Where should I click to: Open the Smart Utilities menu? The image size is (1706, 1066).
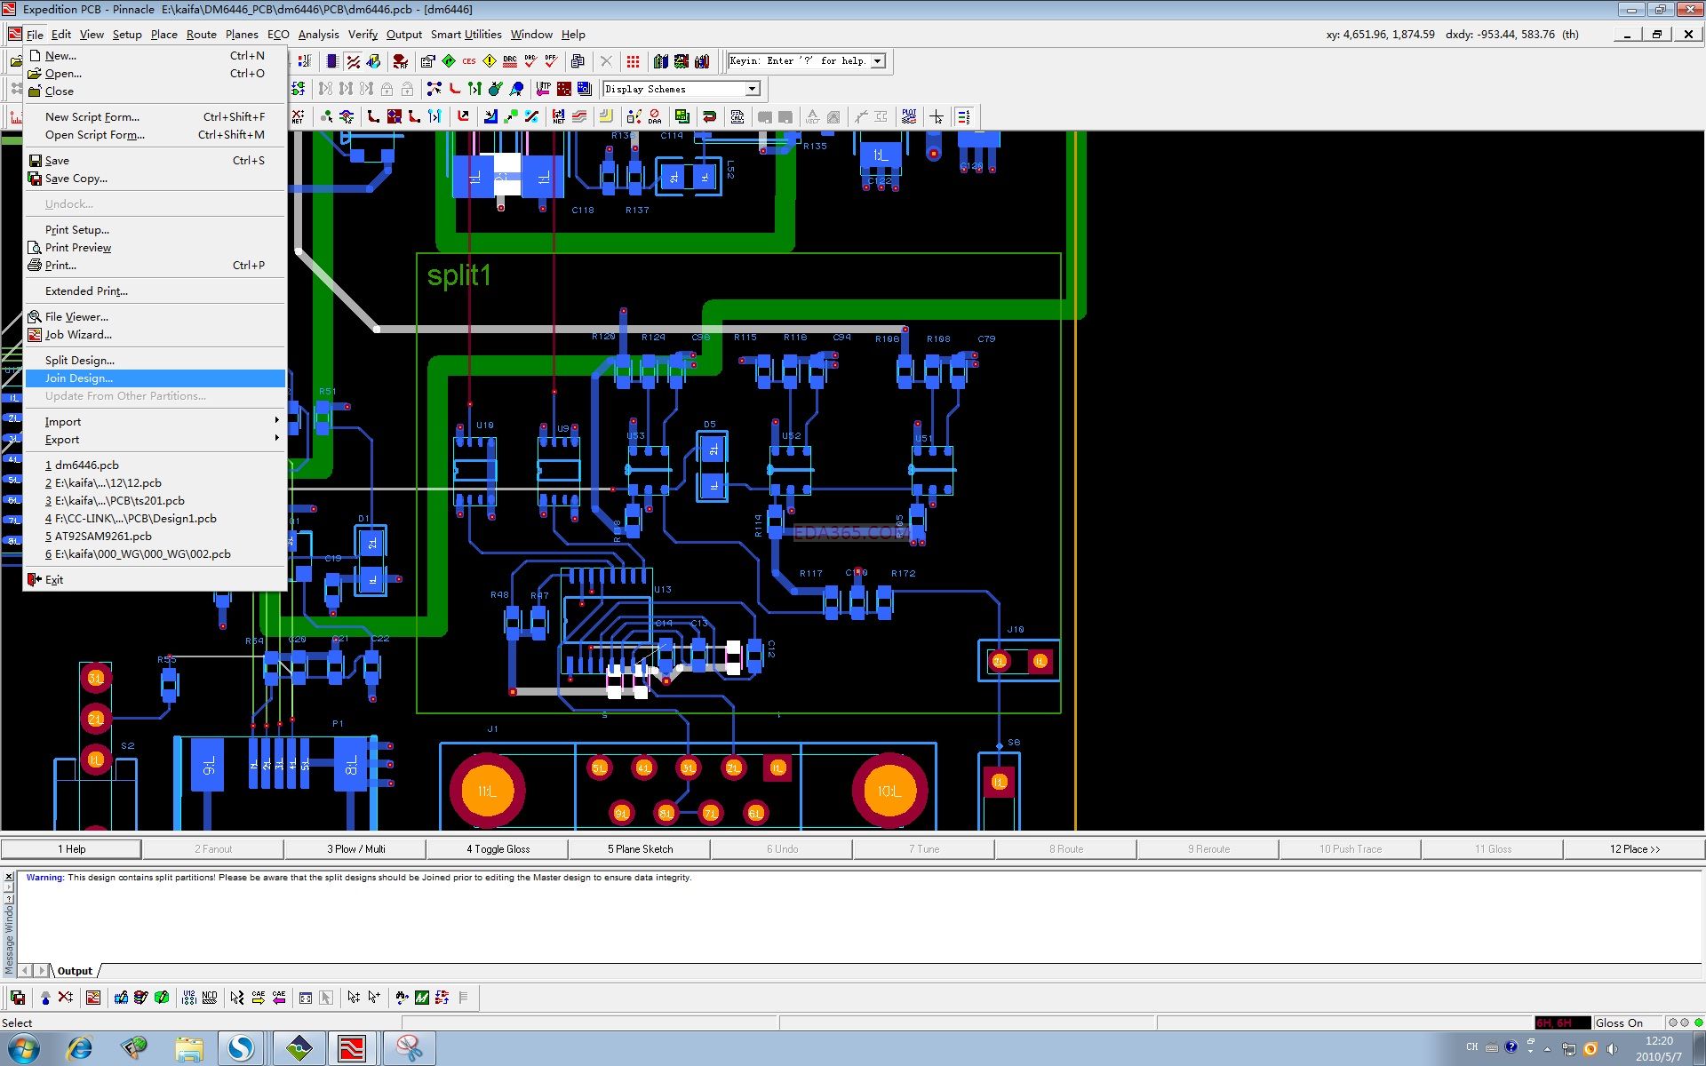pyautogui.click(x=466, y=35)
